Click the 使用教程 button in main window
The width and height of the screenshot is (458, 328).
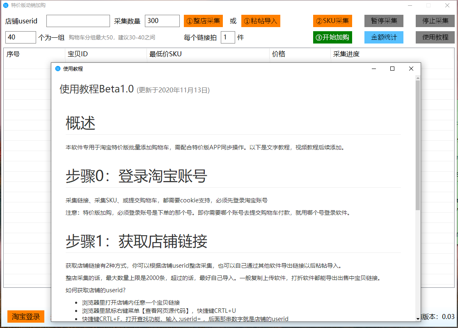pyautogui.click(x=435, y=37)
